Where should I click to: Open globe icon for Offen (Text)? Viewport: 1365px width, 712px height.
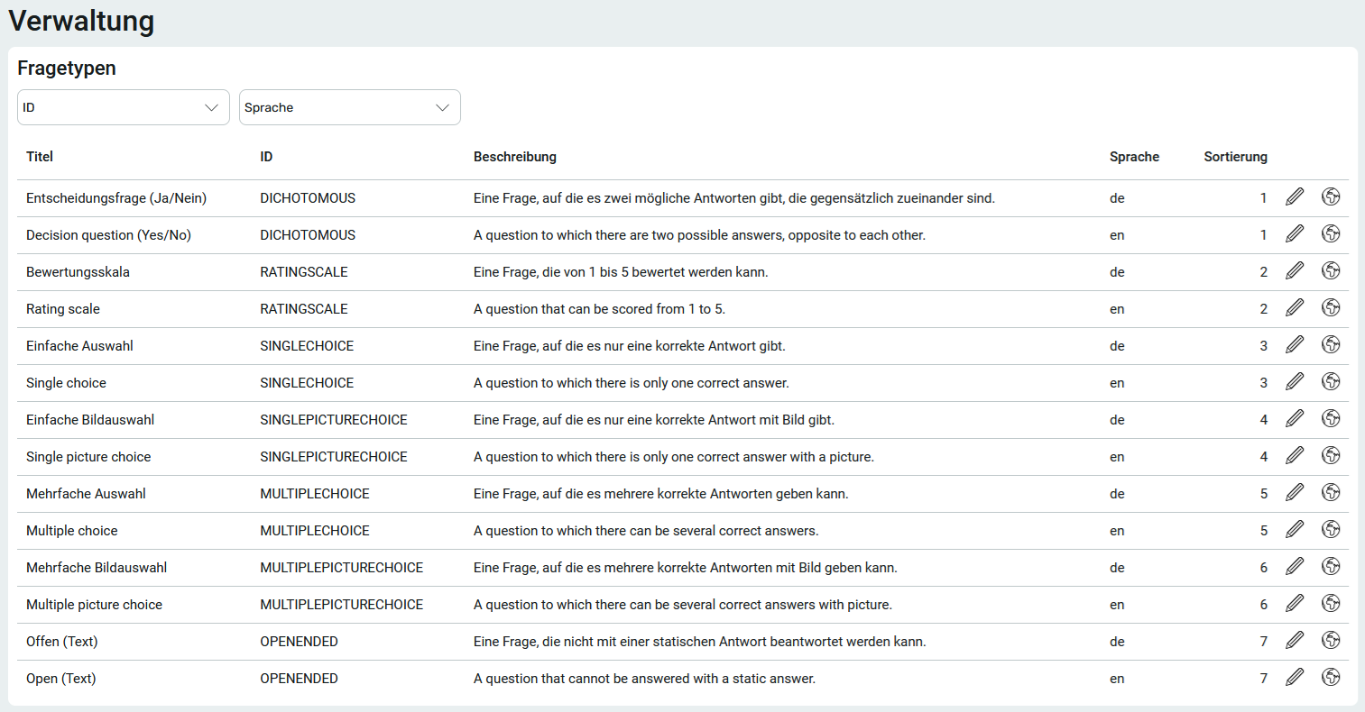[x=1331, y=641]
